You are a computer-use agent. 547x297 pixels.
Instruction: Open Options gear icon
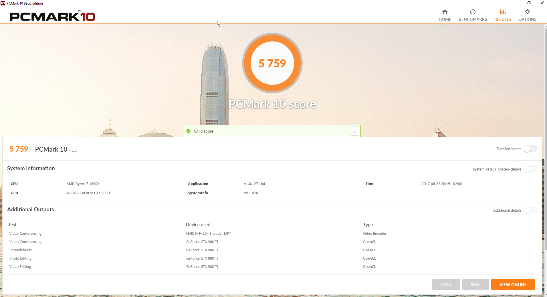(527, 12)
